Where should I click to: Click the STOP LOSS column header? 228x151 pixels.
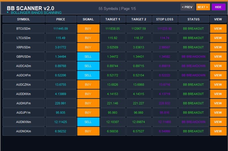pos(165,19)
